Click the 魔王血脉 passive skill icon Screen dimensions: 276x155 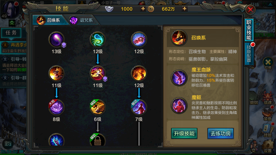point(179,78)
